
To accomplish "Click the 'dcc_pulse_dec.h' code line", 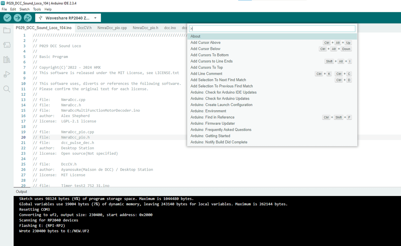I will coord(63,142).
